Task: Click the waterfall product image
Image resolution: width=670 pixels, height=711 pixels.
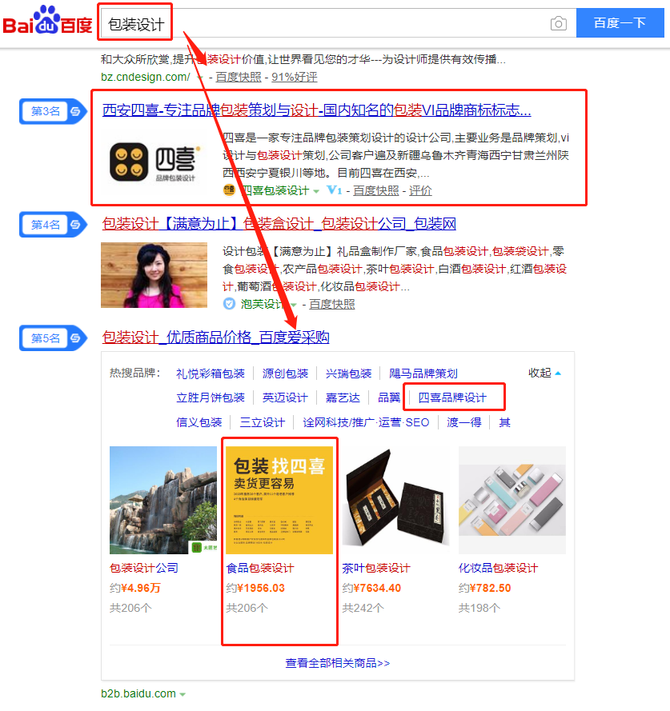Action: (x=163, y=500)
